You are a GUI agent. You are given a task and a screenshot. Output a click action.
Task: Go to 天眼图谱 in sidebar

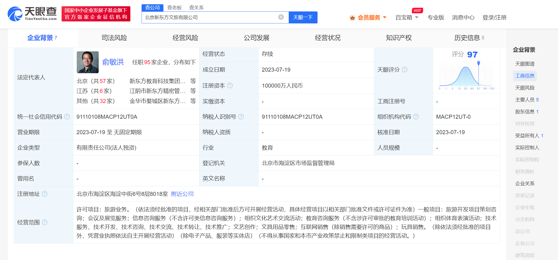click(x=525, y=64)
